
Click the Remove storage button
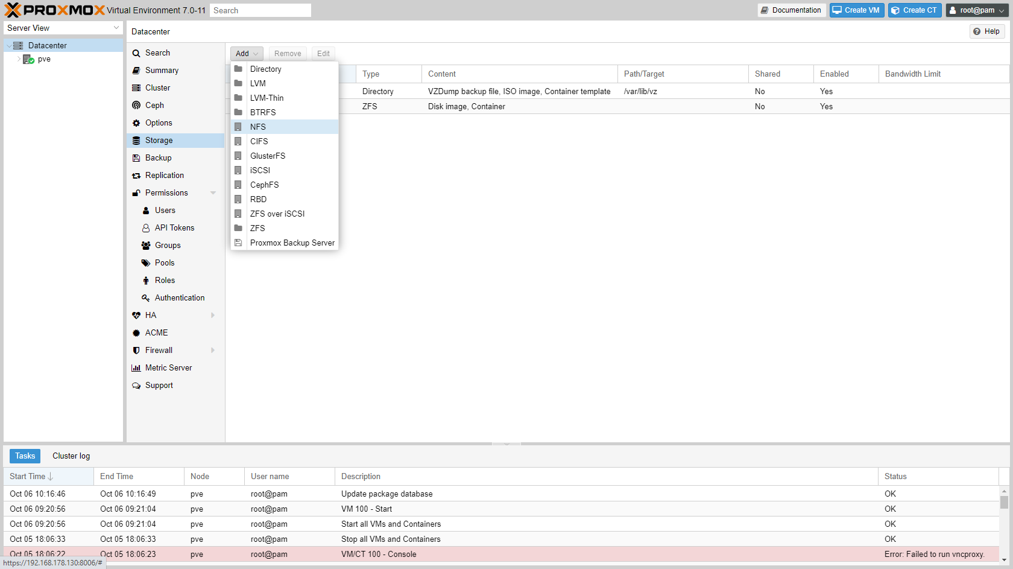288,54
